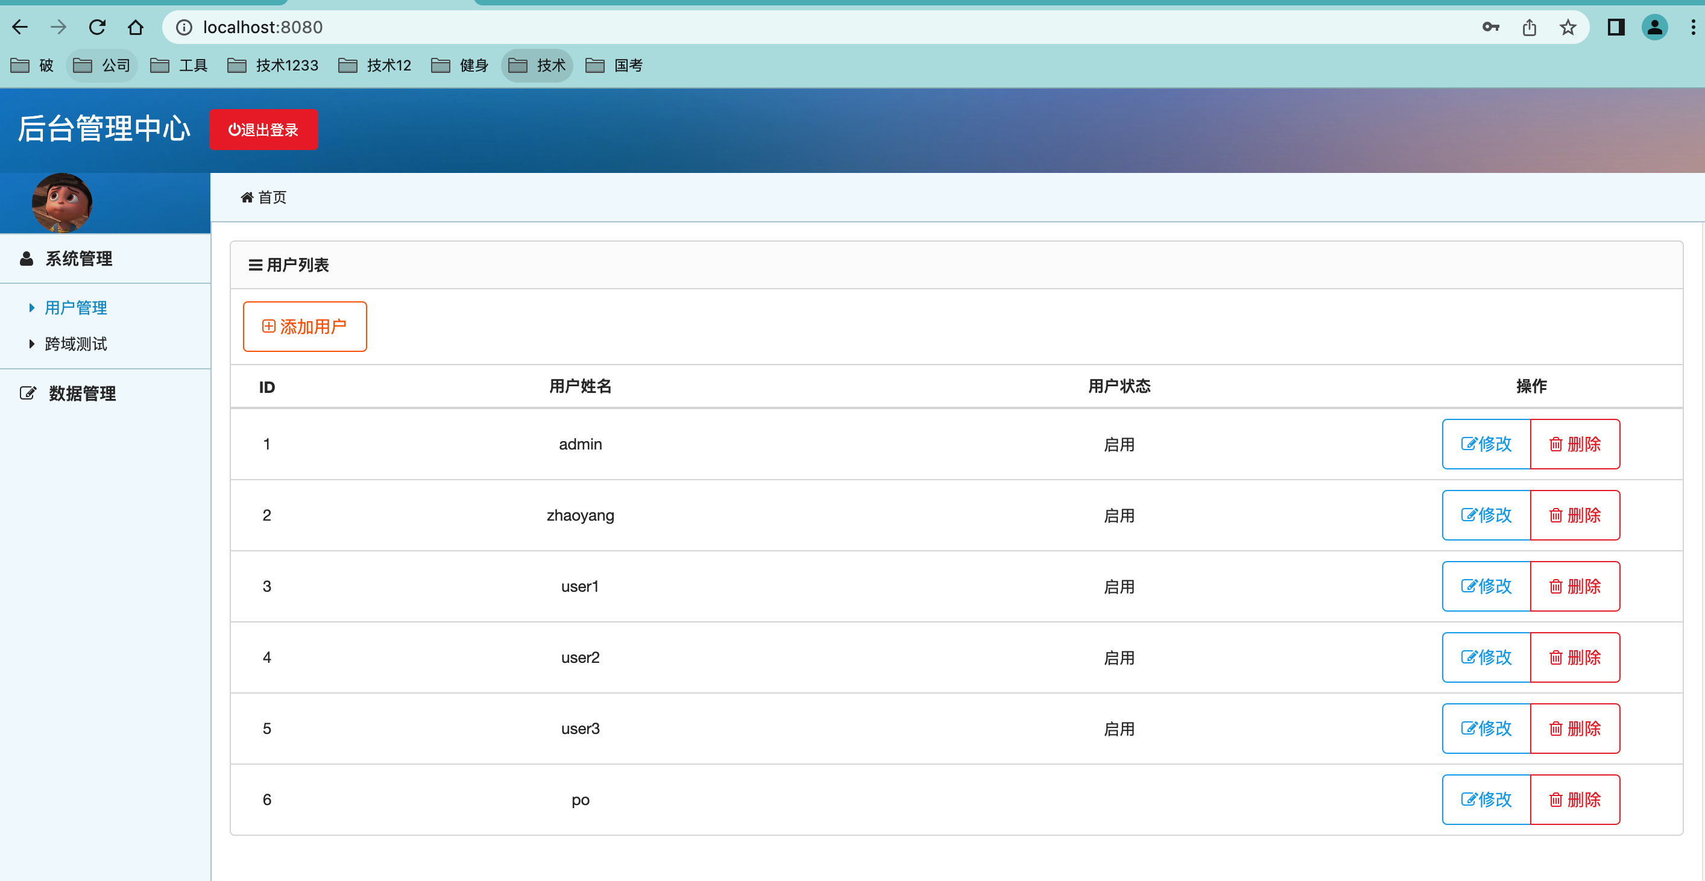The image size is (1705, 881).
Task: Open the saved passwords key icon
Action: tap(1490, 27)
